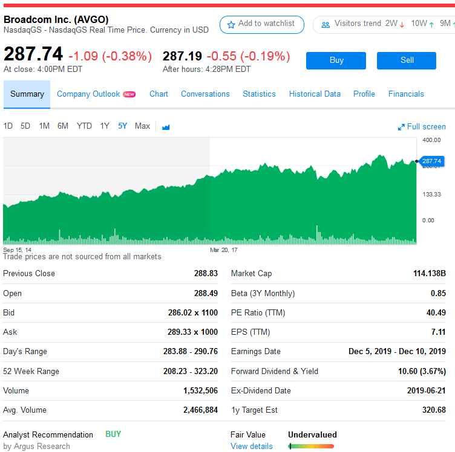
Task: Click the after hours price 287.19
Action: [x=182, y=56]
